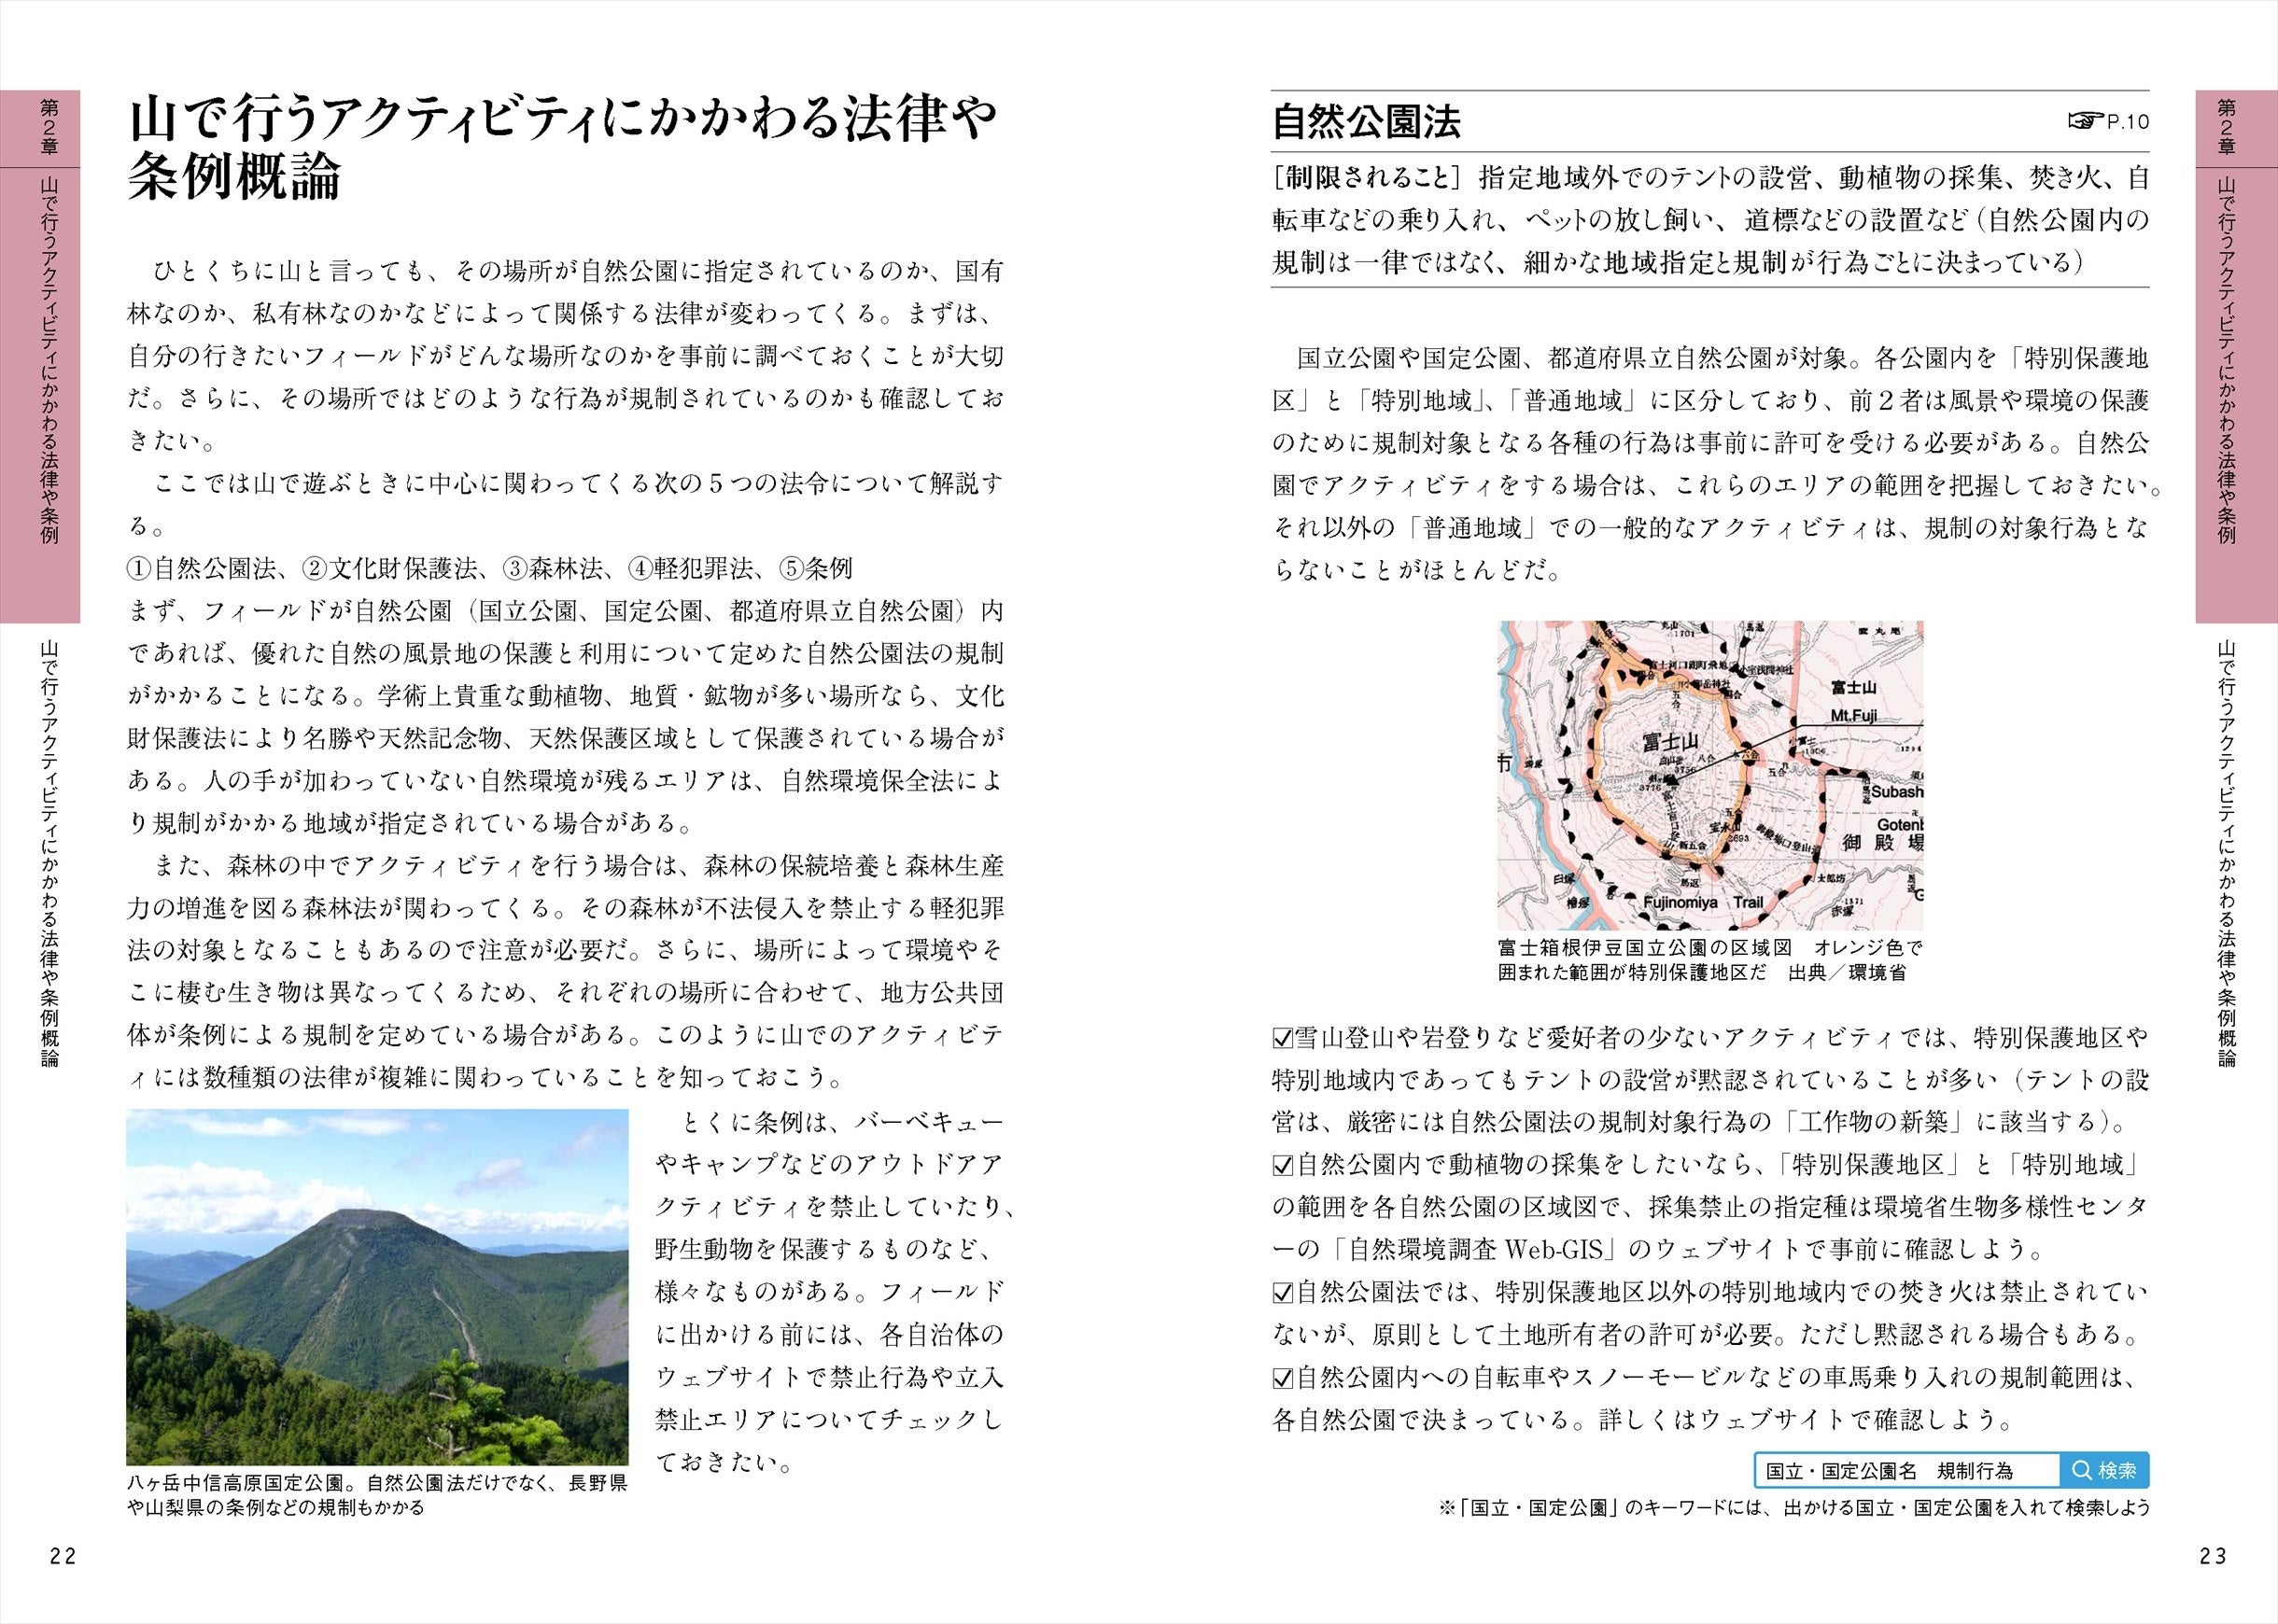Toggle the checkbox before 雪山登山や岩登り

[x=1283, y=1037]
